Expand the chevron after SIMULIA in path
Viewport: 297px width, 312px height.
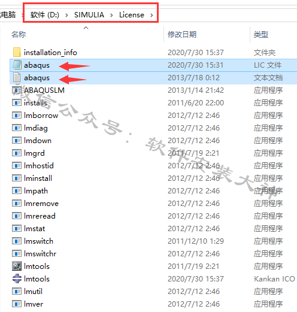point(111,15)
